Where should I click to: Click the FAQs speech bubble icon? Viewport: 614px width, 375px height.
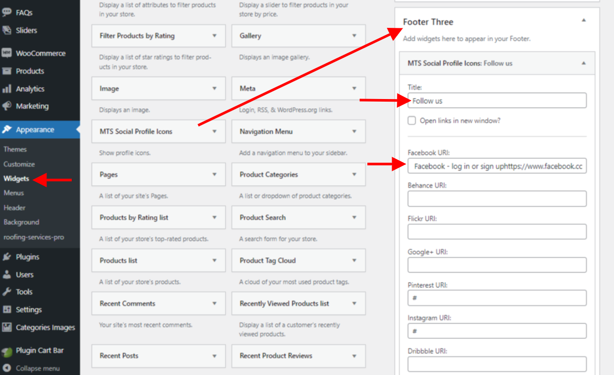click(x=7, y=12)
